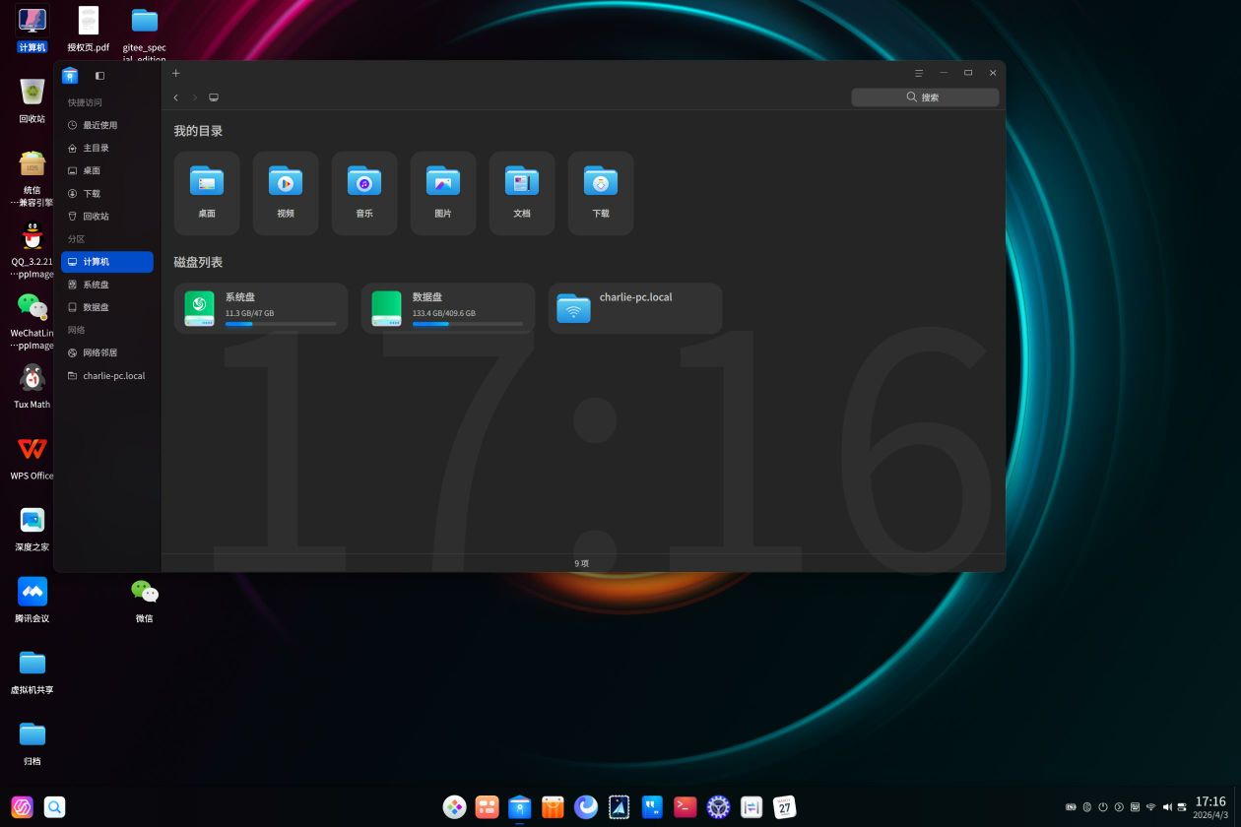Viewport: 1241px width, 827px height.
Task: Click the 系统盘 usage progress bar
Action: pos(280,324)
